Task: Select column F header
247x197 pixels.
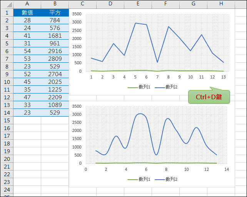Action: (x=165, y=4)
